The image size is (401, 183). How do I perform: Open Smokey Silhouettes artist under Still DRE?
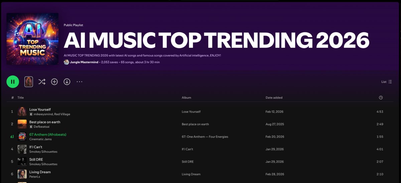pos(43,164)
